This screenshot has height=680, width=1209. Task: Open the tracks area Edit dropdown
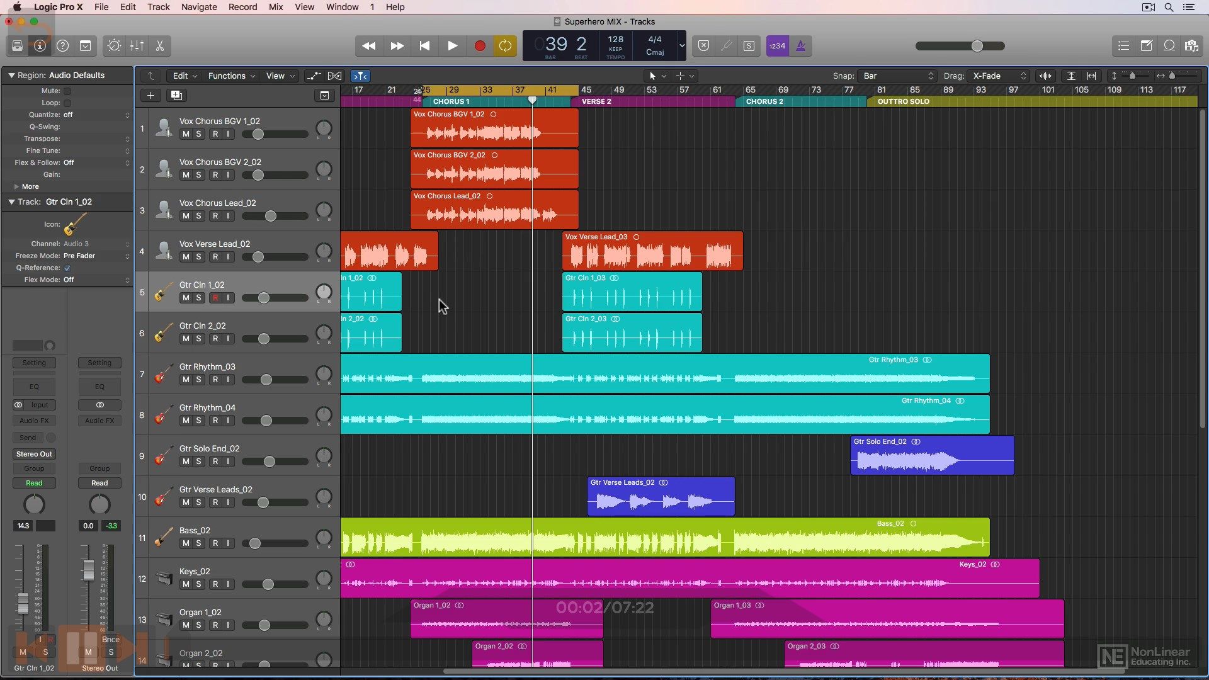(184, 76)
